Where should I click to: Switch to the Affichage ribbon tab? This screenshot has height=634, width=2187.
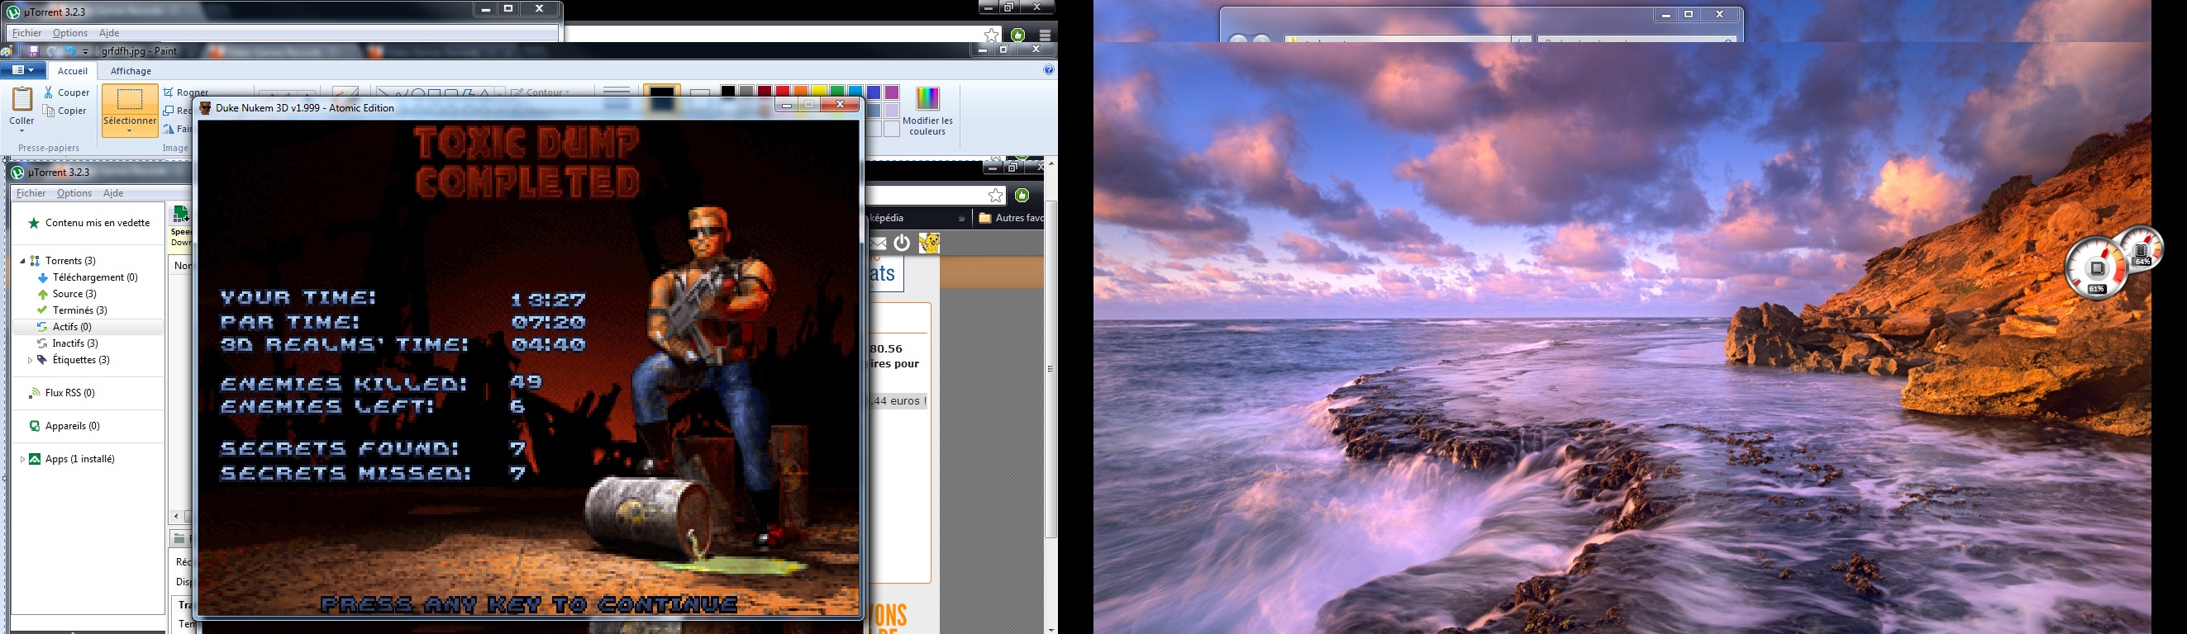click(131, 71)
